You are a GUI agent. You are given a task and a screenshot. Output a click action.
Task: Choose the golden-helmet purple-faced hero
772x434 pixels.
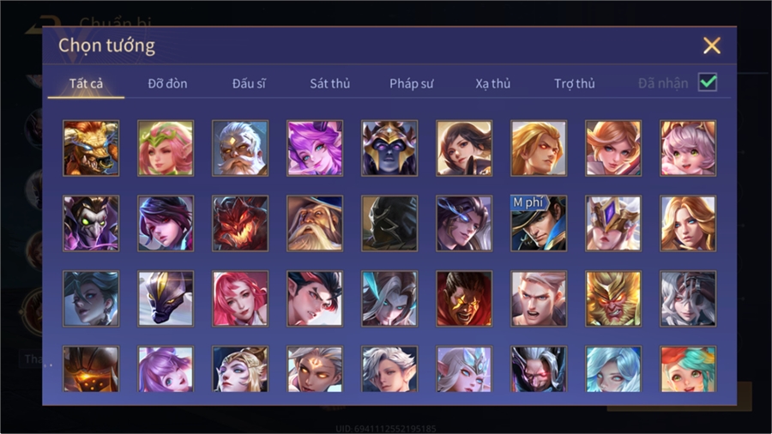389,148
